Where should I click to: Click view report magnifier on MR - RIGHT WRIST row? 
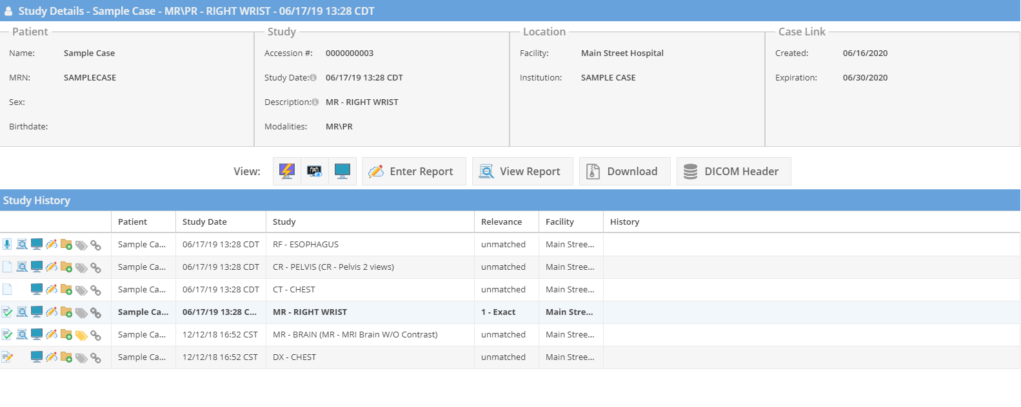[x=22, y=312]
